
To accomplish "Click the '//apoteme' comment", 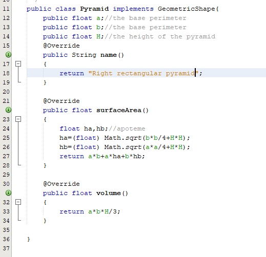I will tap(127, 128).
